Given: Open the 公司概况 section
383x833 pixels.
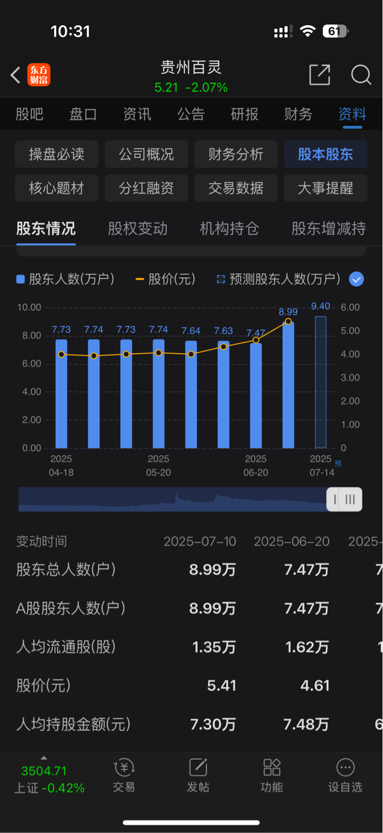Looking at the screenshot, I should (x=146, y=154).
